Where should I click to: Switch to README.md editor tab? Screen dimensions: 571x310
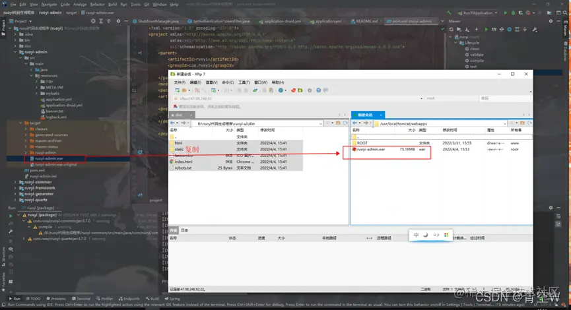(364, 21)
